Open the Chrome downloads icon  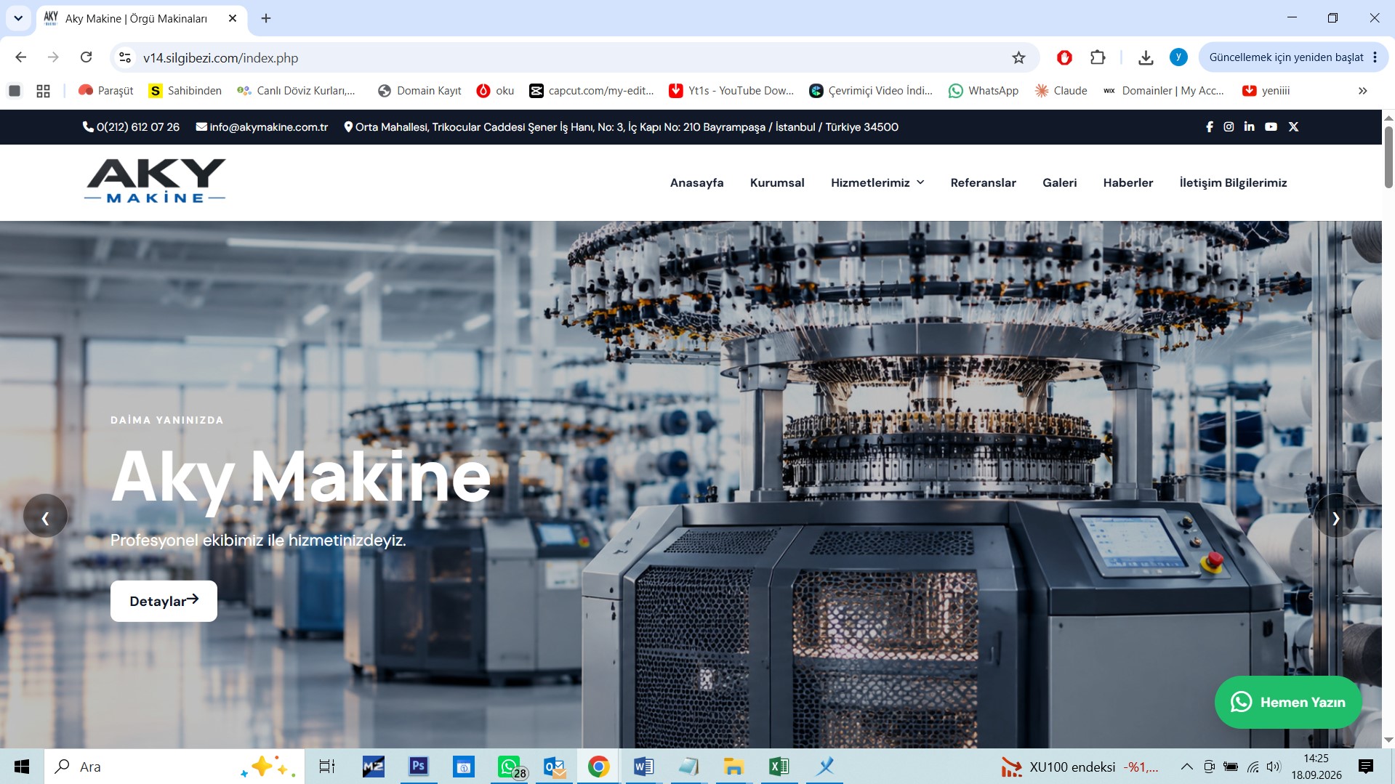(1146, 57)
